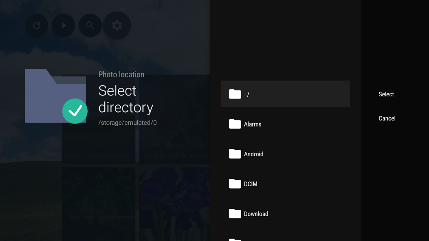
Task: Click the Android folder label
Action: click(253, 154)
